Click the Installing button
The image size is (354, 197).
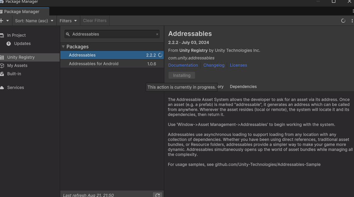click(x=182, y=75)
